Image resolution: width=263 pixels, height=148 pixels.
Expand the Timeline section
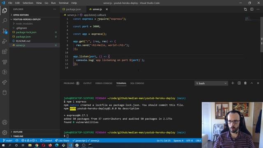(35, 136)
